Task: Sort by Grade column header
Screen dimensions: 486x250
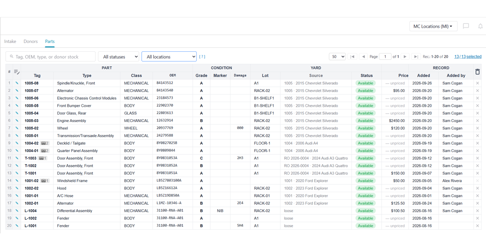Action: (201, 75)
